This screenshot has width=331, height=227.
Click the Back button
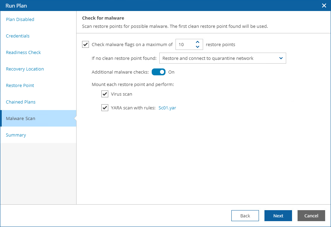click(245, 216)
